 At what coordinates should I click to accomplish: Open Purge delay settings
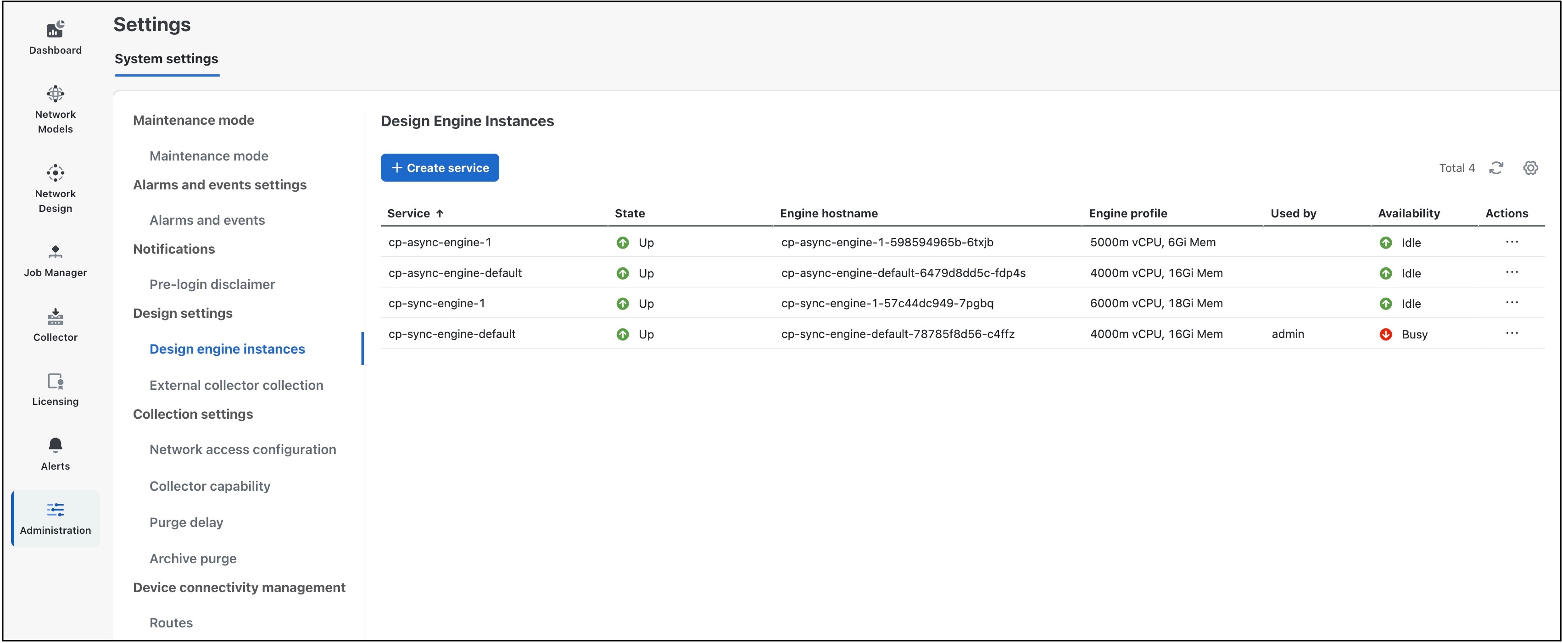(x=186, y=522)
